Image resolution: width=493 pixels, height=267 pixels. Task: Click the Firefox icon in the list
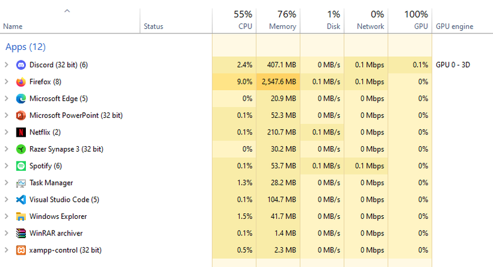click(x=21, y=81)
